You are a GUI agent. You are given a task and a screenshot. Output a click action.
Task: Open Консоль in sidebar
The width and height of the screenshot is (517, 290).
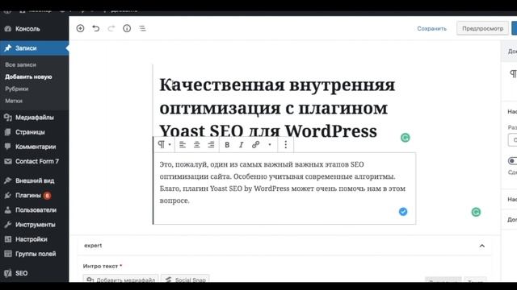pos(27,29)
